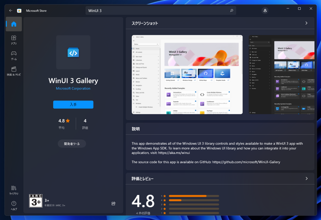Click the 開発者ツール category tag
Screen dimensions: 321x220
[72, 144]
